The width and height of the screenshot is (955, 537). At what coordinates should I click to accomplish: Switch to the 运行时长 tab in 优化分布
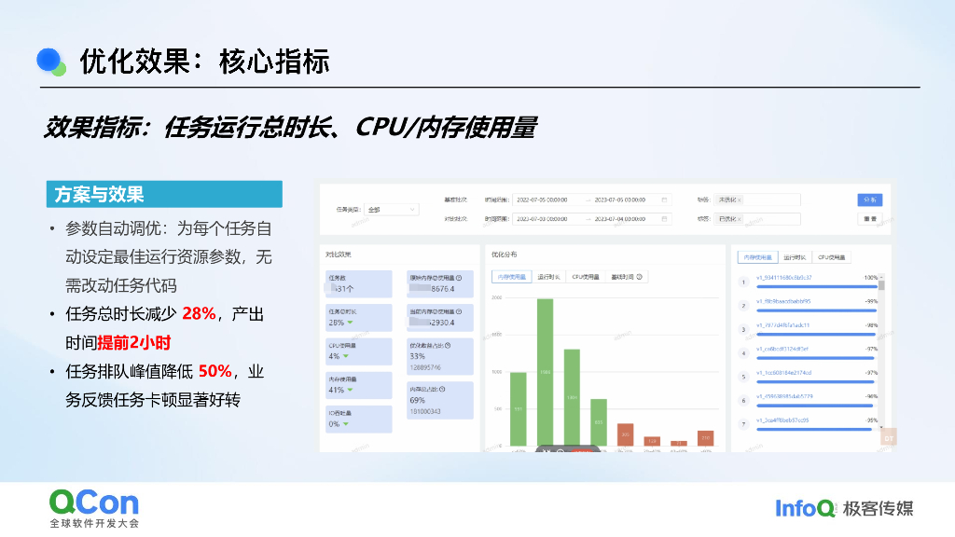[547, 276]
